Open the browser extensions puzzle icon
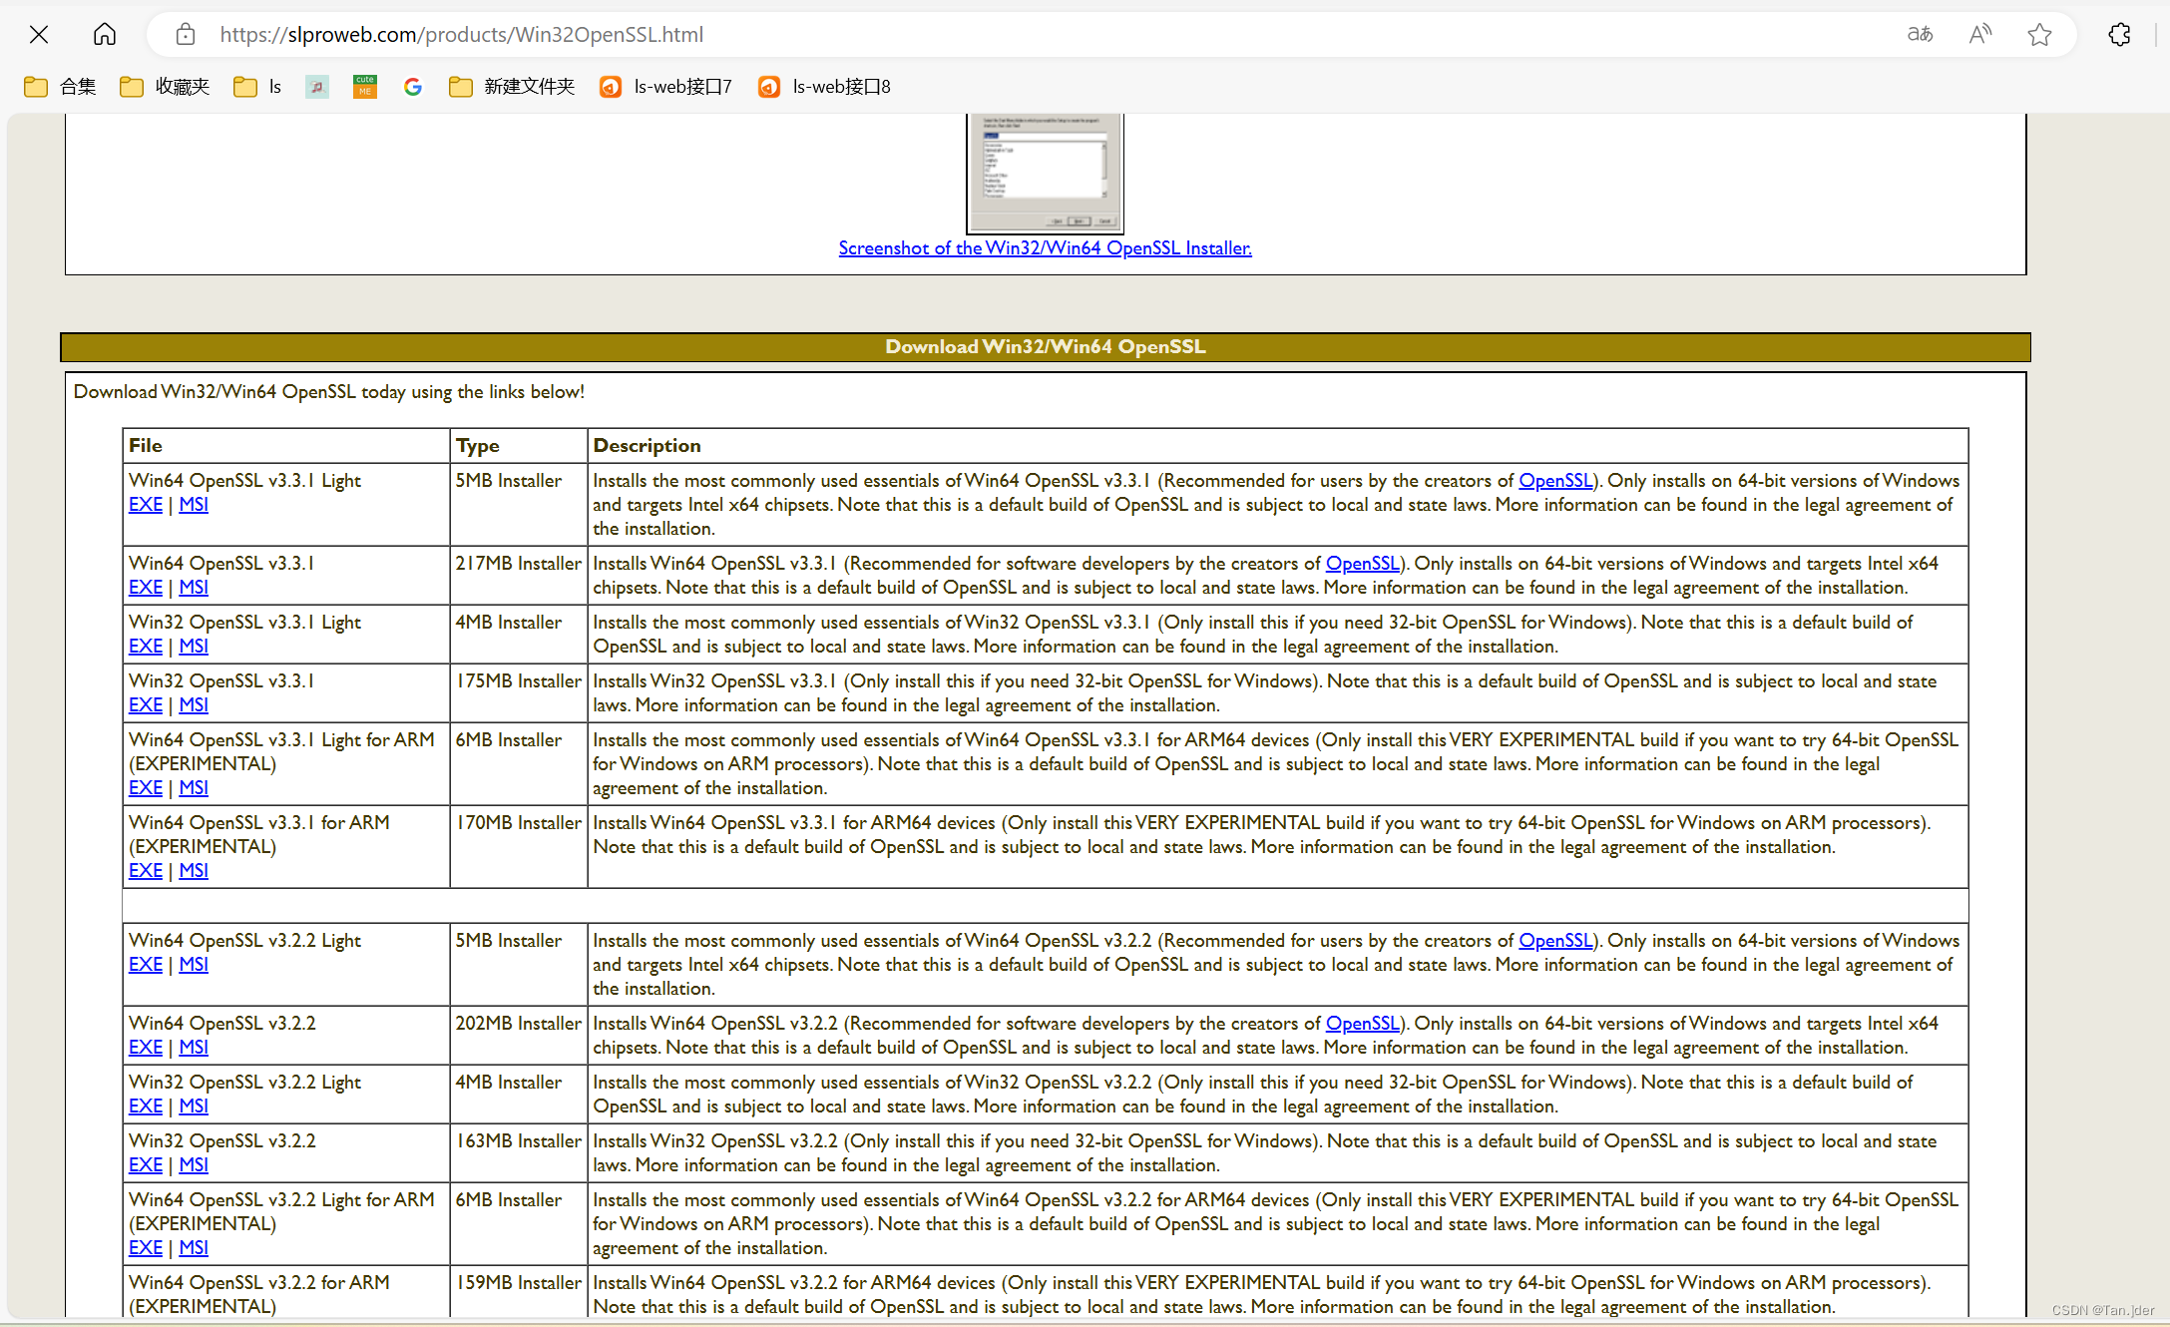2170x1327 pixels. tap(2119, 35)
